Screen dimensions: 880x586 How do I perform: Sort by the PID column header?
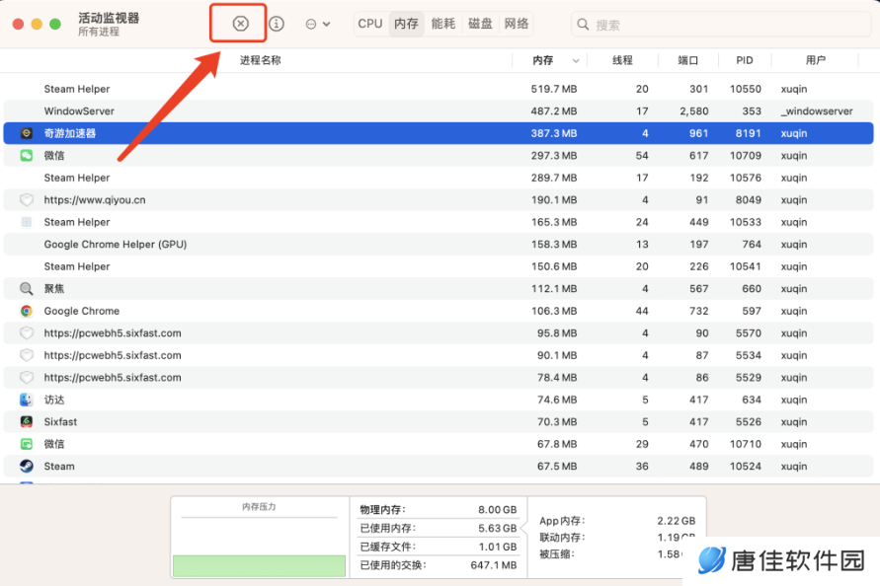(744, 60)
